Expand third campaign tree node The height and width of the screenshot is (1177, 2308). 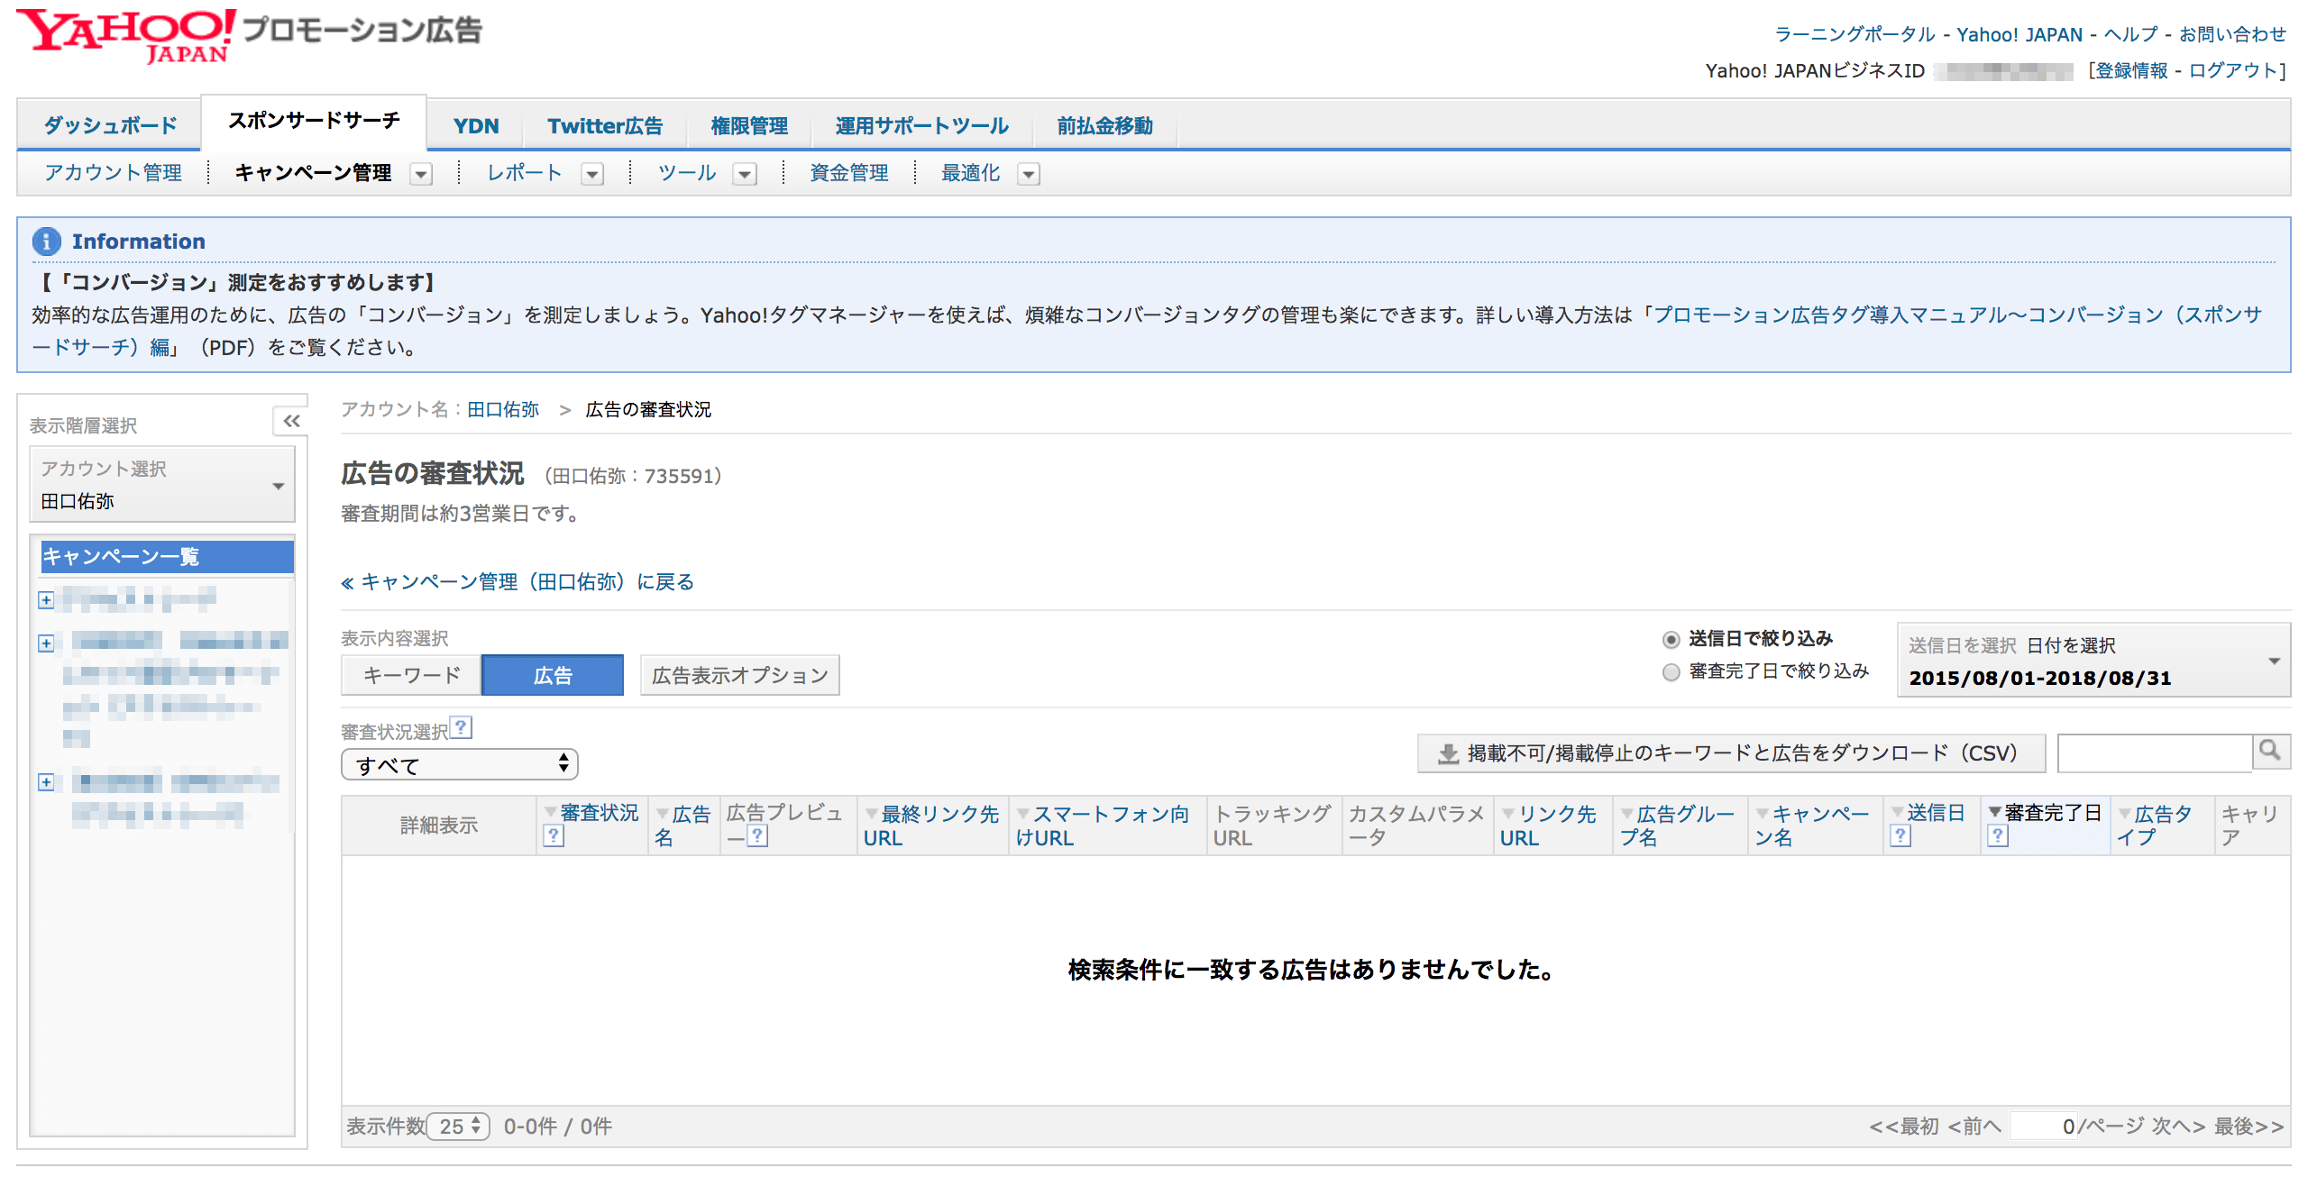tap(46, 781)
